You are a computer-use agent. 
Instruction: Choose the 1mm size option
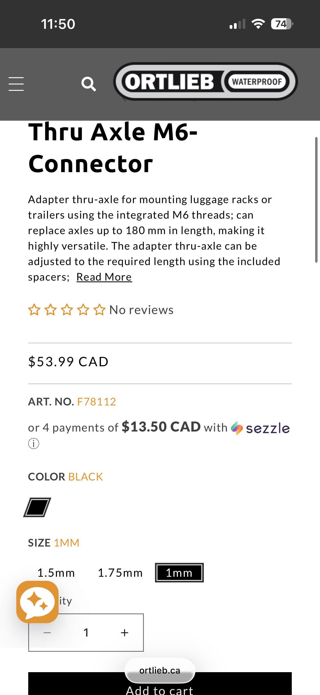[x=179, y=573]
